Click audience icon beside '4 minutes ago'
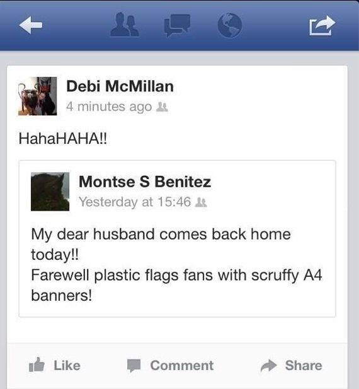 point(162,107)
